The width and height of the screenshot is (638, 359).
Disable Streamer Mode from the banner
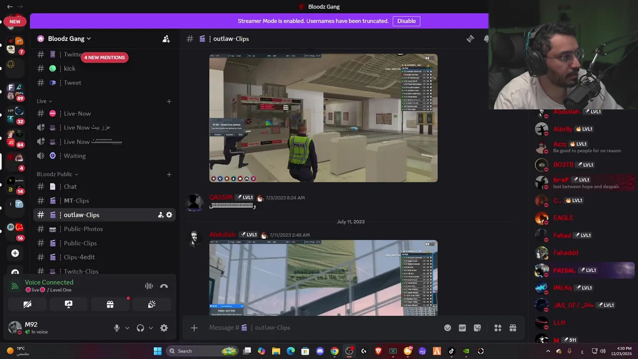tap(406, 21)
